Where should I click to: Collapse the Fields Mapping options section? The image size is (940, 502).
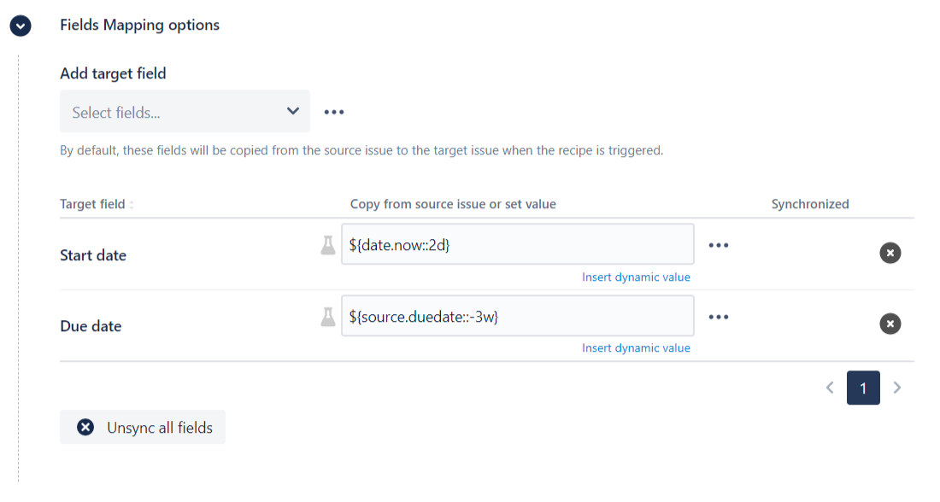tap(21, 26)
